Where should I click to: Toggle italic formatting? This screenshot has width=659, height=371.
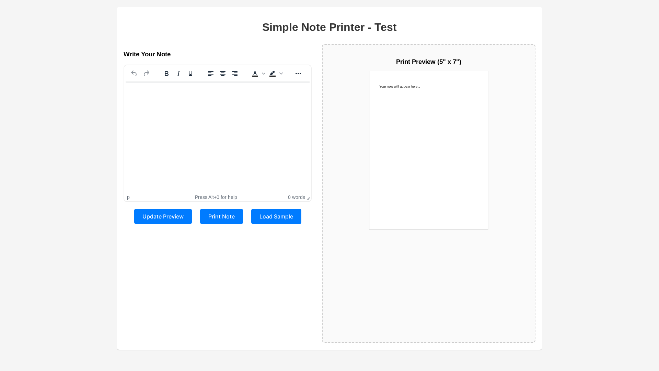tap(178, 74)
